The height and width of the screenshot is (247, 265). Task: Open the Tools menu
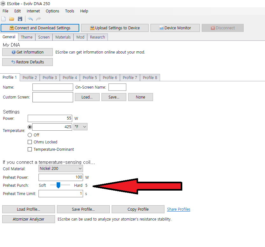pyautogui.click(x=69, y=11)
